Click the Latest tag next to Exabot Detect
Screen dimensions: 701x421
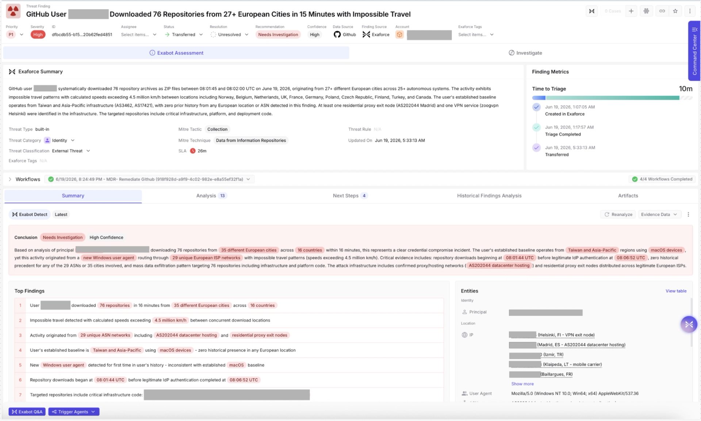pyautogui.click(x=61, y=214)
